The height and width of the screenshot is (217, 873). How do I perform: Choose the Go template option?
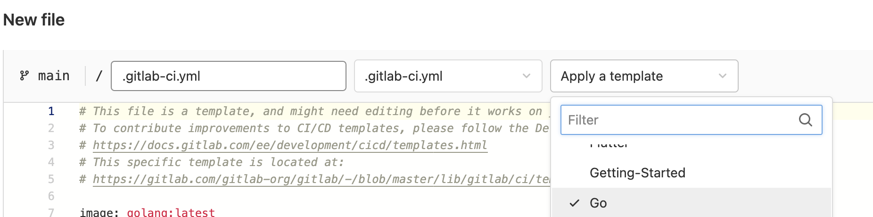pos(598,203)
